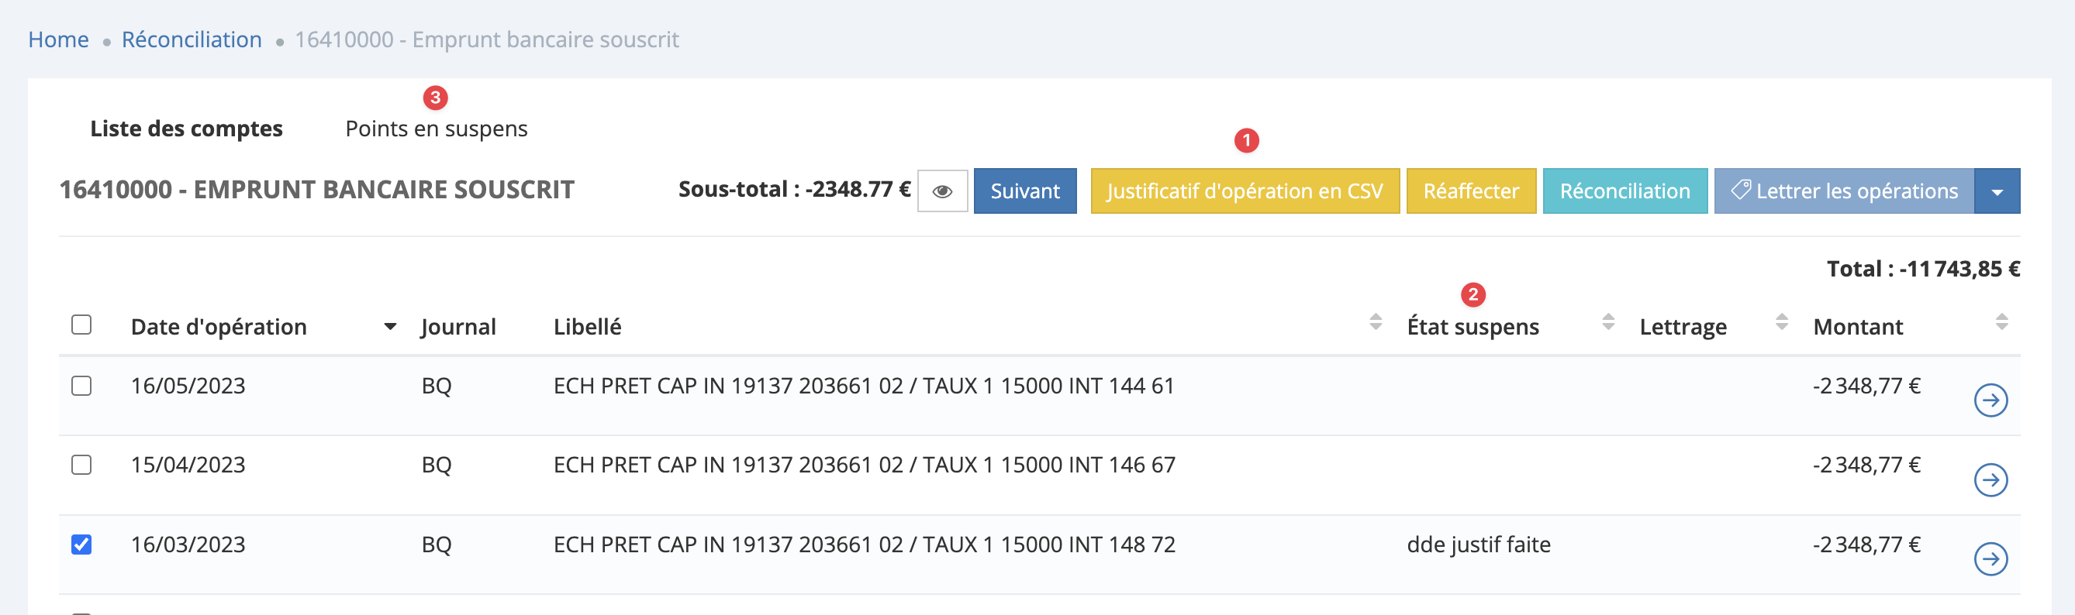Check the 15/04/2023 row checkbox
The width and height of the screenshot is (2075, 615).
[81, 465]
